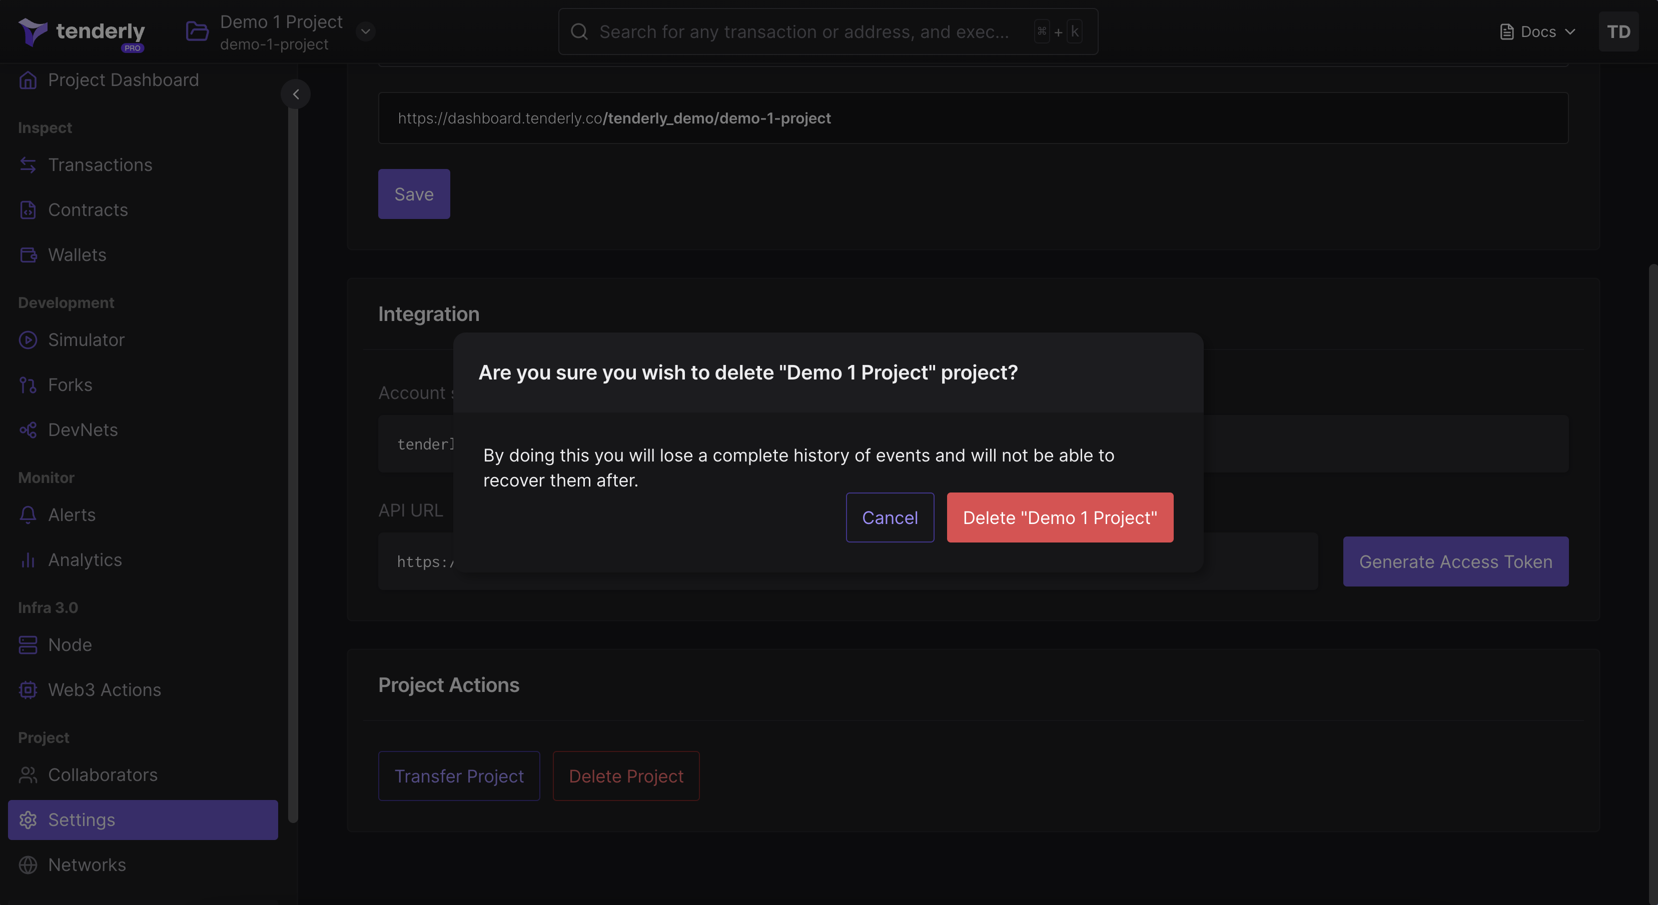Go to Project Dashboard
Image resolution: width=1658 pixels, height=905 pixels.
124,80
